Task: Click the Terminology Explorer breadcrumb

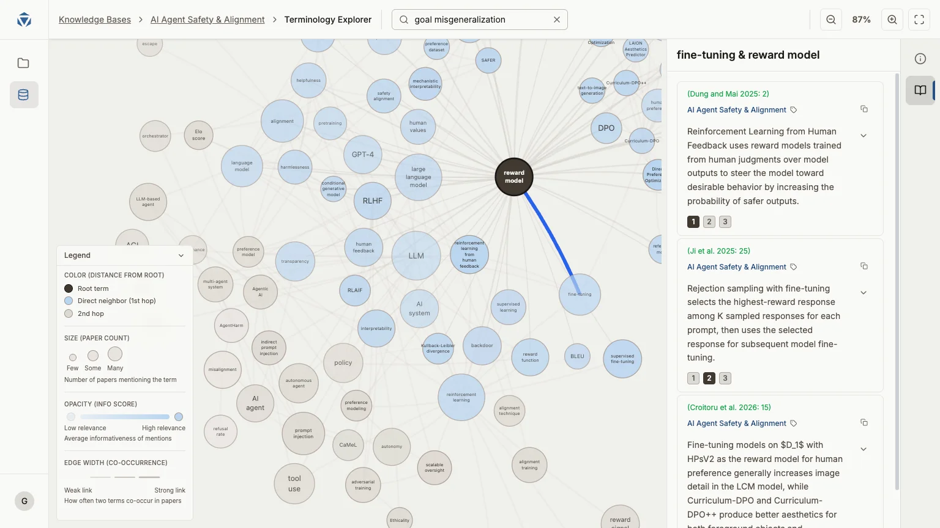Action: click(328, 20)
